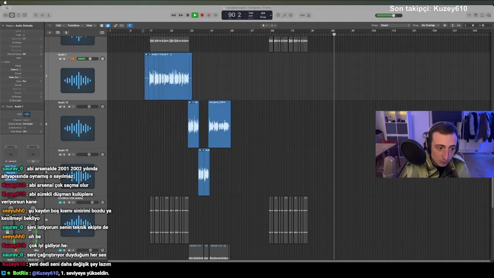The width and height of the screenshot is (494, 278).
Task: Start playback with the green play button
Action: (195, 15)
